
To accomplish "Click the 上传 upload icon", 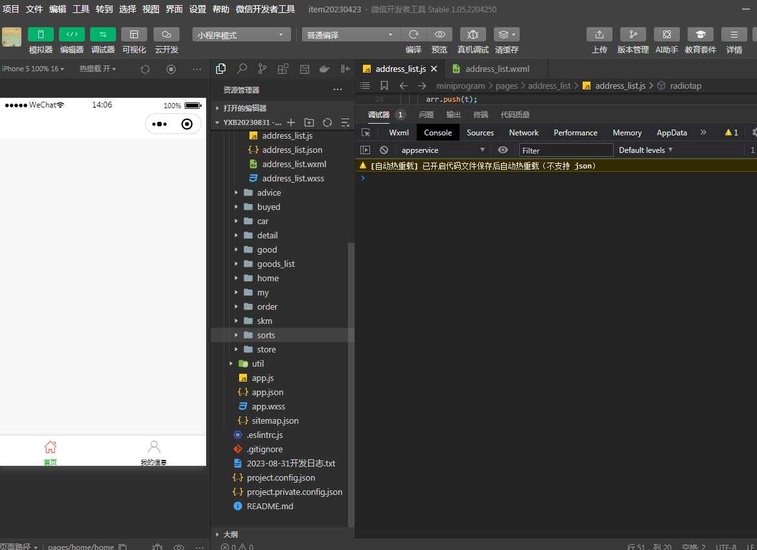I will coord(600,35).
